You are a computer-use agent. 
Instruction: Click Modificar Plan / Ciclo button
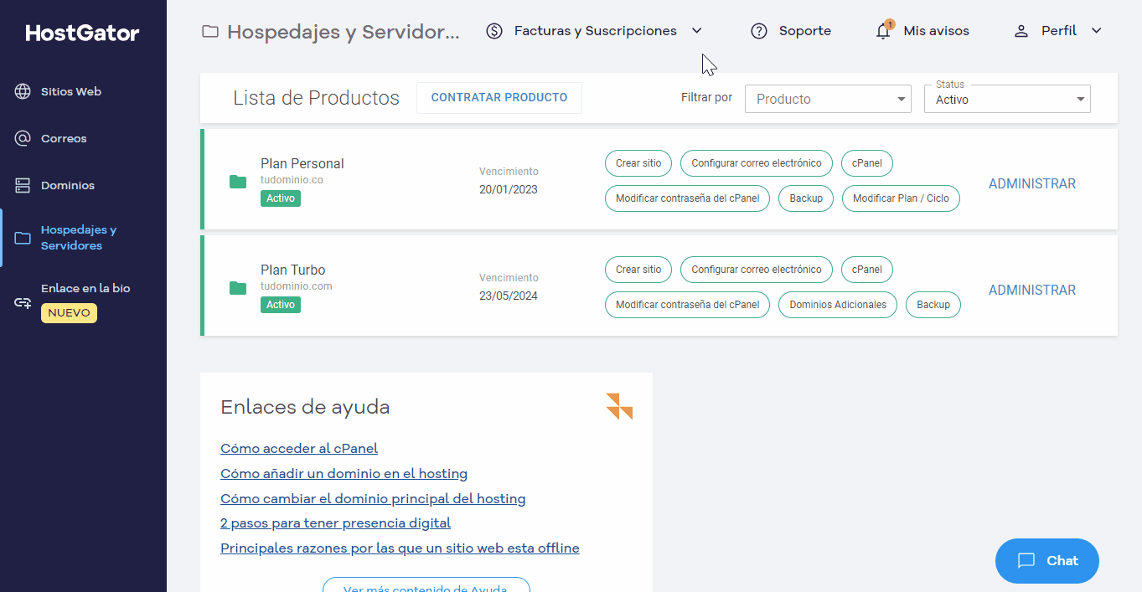point(901,198)
